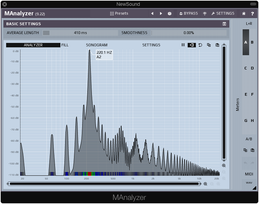Pause the analyzer display
This screenshot has height=204, width=259.
[183, 45]
